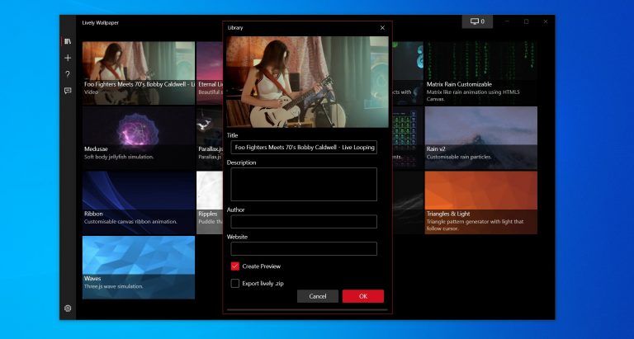Select the Waves wallpaper thumbnail
Image resolution: width=634 pixels, height=339 pixels.
(139, 266)
